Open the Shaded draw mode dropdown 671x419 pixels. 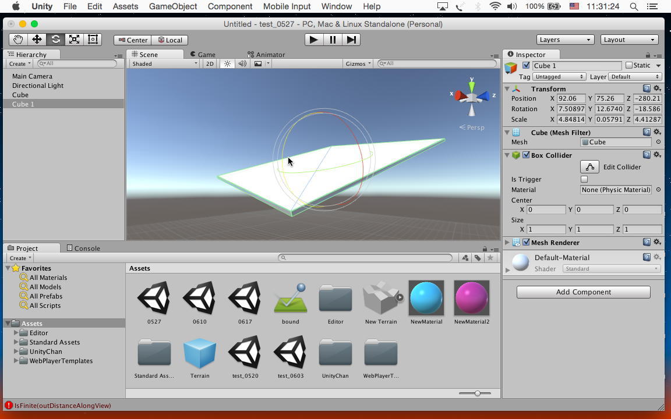(x=164, y=64)
